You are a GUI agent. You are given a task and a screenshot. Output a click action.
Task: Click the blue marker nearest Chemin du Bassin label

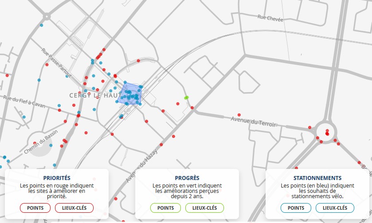[51, 145]
